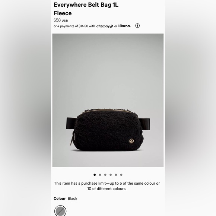The image size is (216, 216).
Task: Open the payment info circle icon
Action: point(137,26)
